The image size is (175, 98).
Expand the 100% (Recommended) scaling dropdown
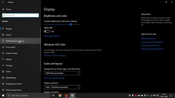pos(62,73)
